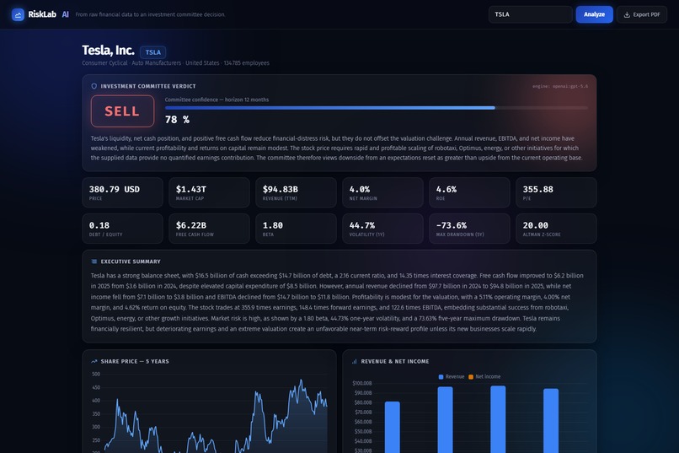679x453 pixels.
Task: Click the Share Price — 5 Years heading
Action: pos(135,361)
